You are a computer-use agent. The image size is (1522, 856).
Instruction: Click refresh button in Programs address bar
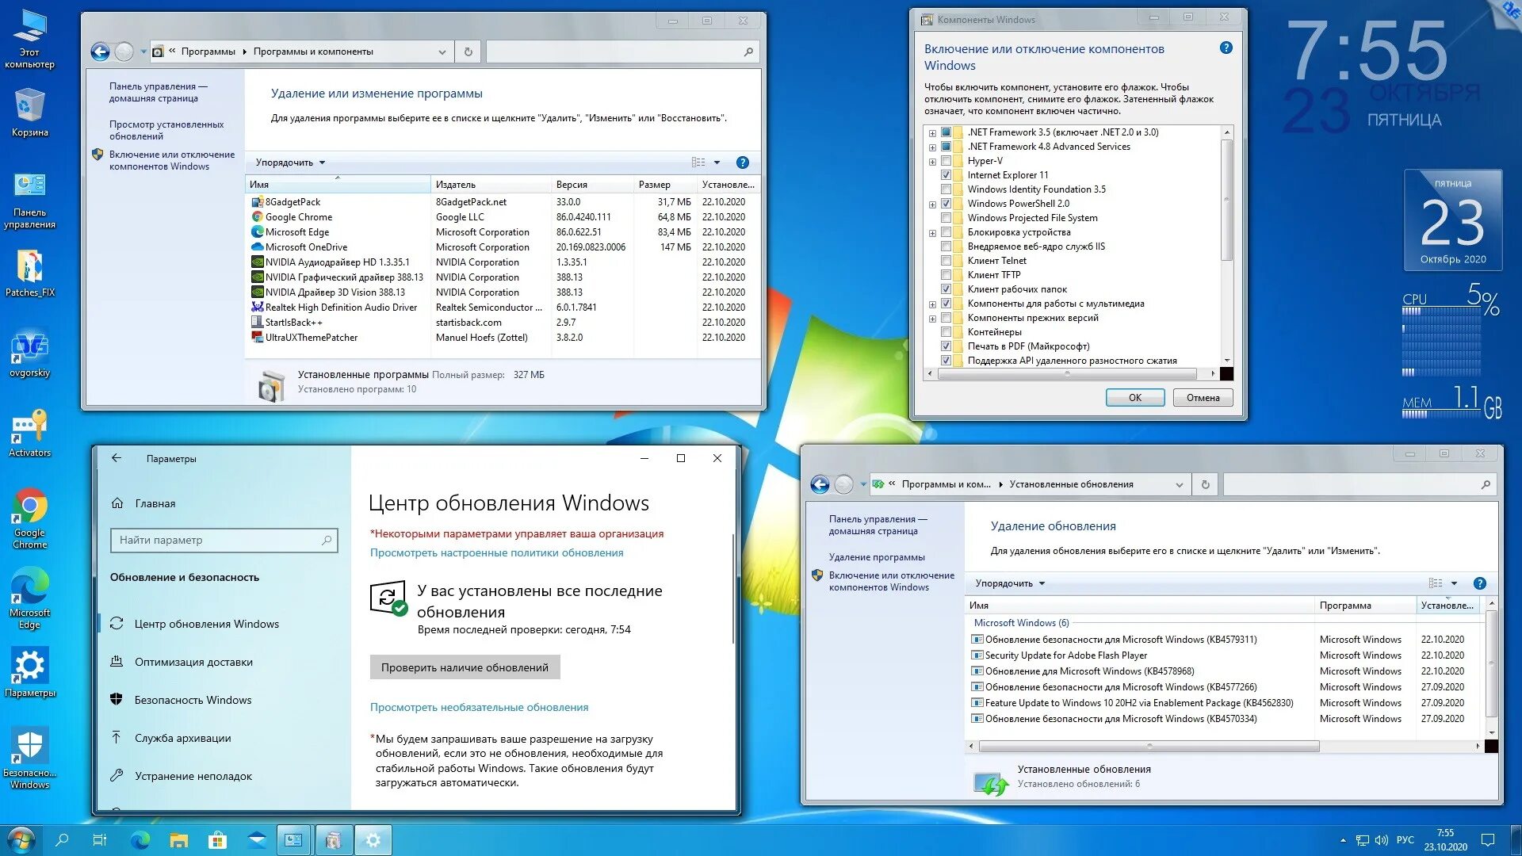[x=468, y=52]
